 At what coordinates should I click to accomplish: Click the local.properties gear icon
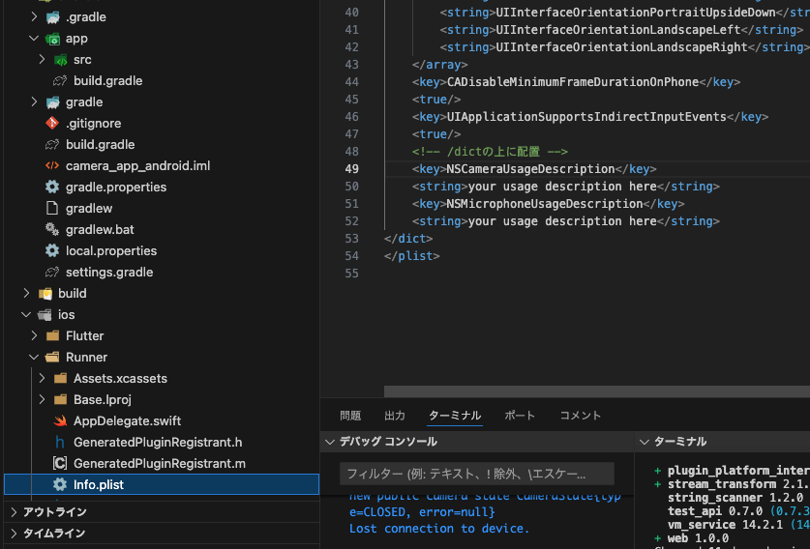pyautogui.click(x=52, y=250)
